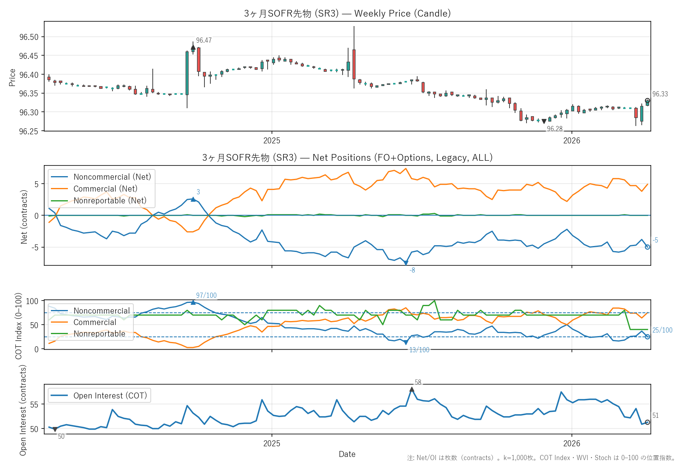The height and width of the screenshot is (466, 682).
Task: Click the COT Index peak marker 97/100
Action: 193,302
